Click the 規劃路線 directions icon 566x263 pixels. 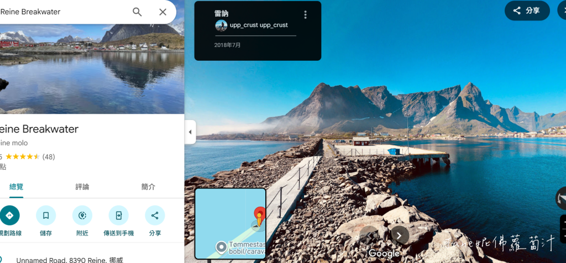(10, 215)
